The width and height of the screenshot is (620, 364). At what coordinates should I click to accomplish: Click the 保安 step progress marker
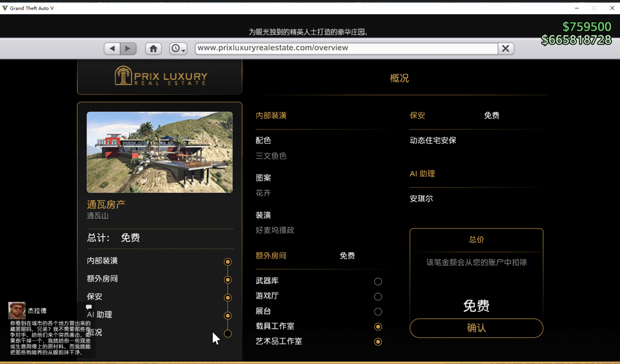pyautogui.click(x=228, y=297)
